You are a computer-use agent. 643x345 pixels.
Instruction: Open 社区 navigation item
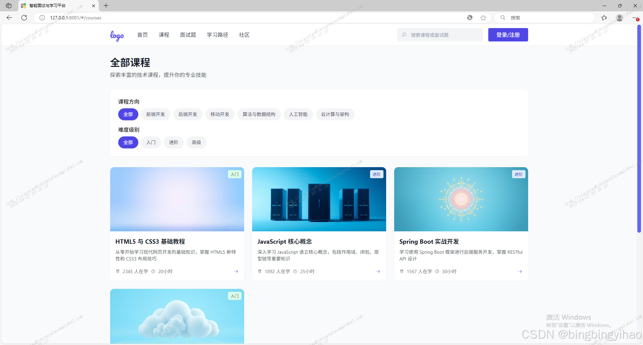point(244,35)
